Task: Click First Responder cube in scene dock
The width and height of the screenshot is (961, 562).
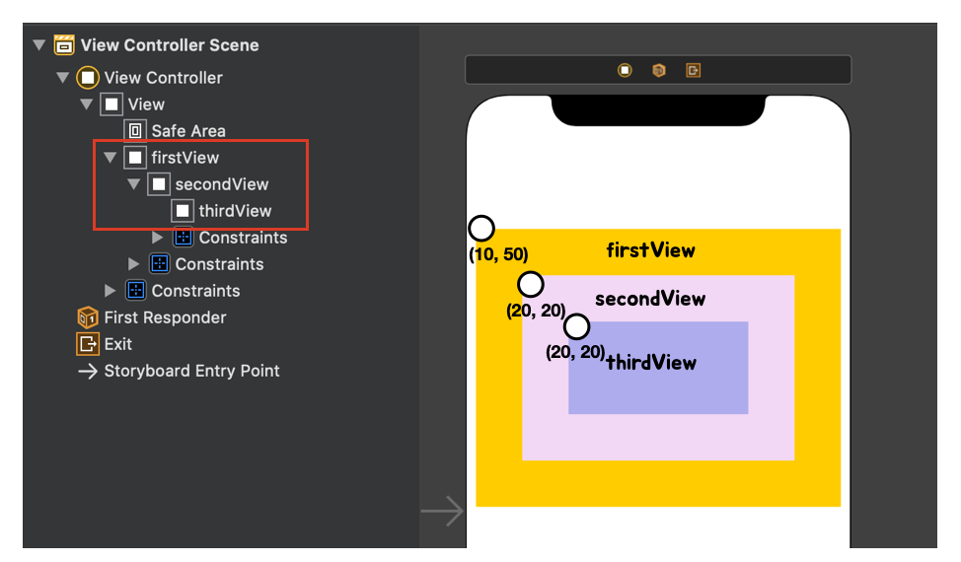Action: tap(659, 70)
